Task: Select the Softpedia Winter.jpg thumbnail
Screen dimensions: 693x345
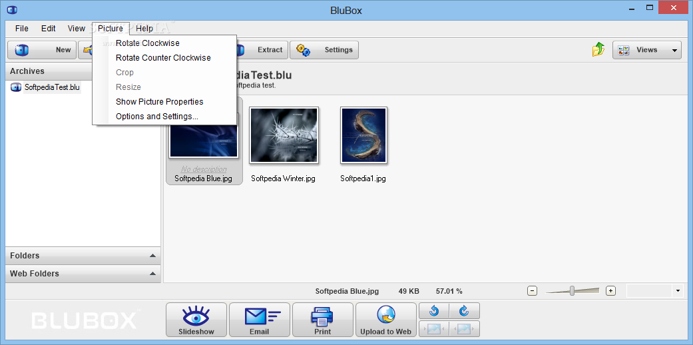Action: [x=284, y=135]
